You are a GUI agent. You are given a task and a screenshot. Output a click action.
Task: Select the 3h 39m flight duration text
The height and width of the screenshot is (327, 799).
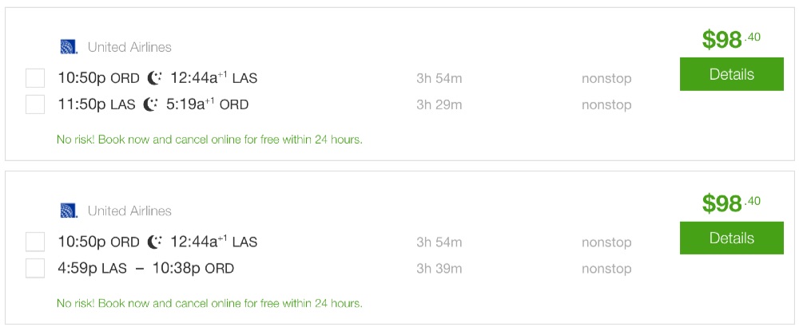[x=439, y=268]
